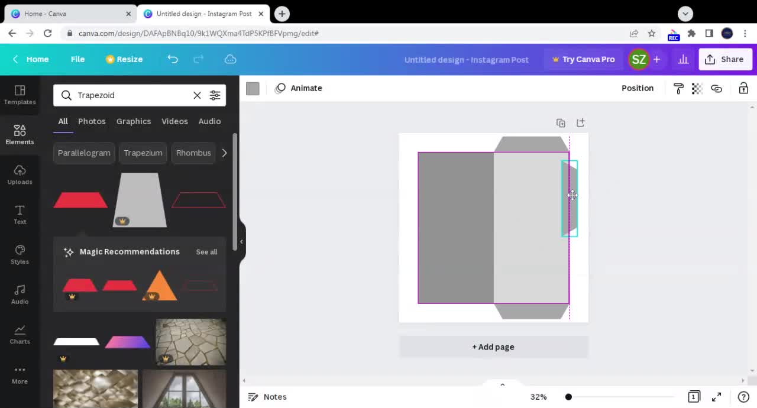Open the transparency checkerboard icon
Image resolution: width=757 pixels, height=408 pixels.
click(x=697, y=88)
